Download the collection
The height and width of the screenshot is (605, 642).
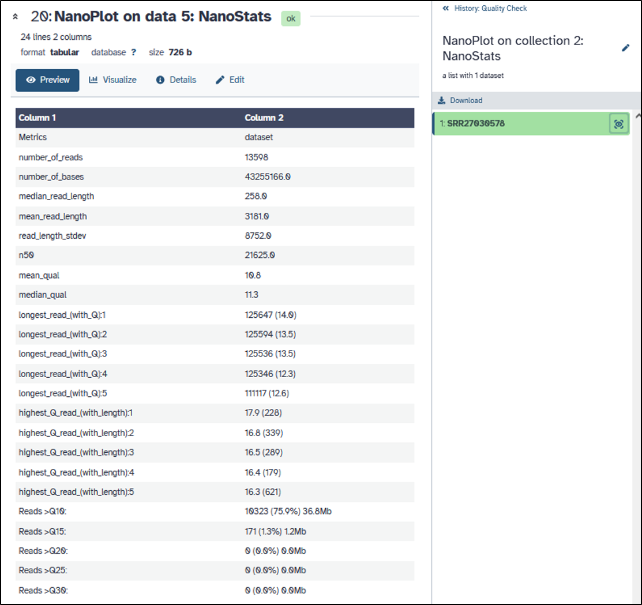pyautogui.click(x=460, y=100)
